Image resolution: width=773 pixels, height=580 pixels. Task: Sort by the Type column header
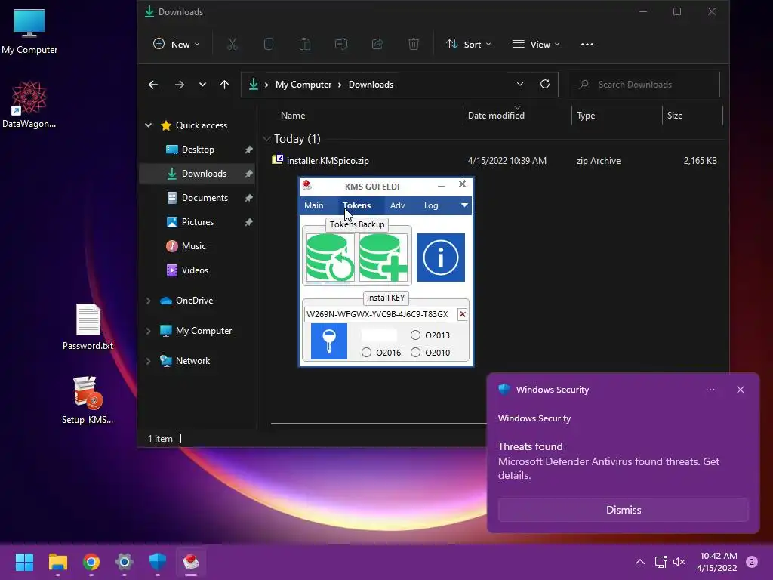coord(586,116)
